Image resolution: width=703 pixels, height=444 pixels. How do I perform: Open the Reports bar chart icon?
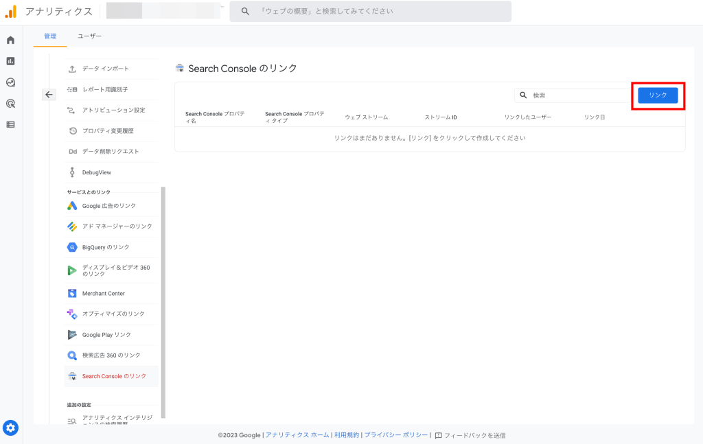11,61
